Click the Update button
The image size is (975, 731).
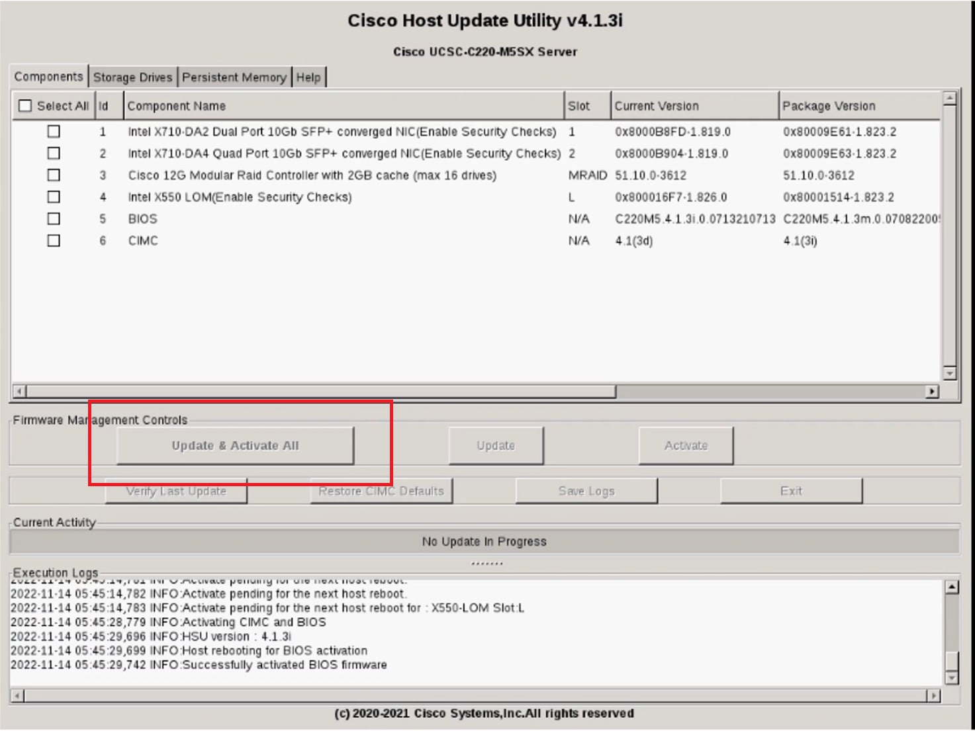click(x=496, y=445)
